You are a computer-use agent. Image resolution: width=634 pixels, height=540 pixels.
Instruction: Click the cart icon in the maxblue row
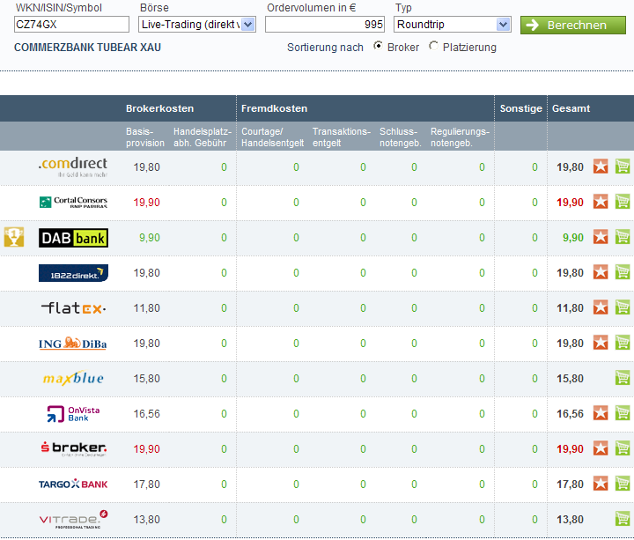click(x=623, y=377)
